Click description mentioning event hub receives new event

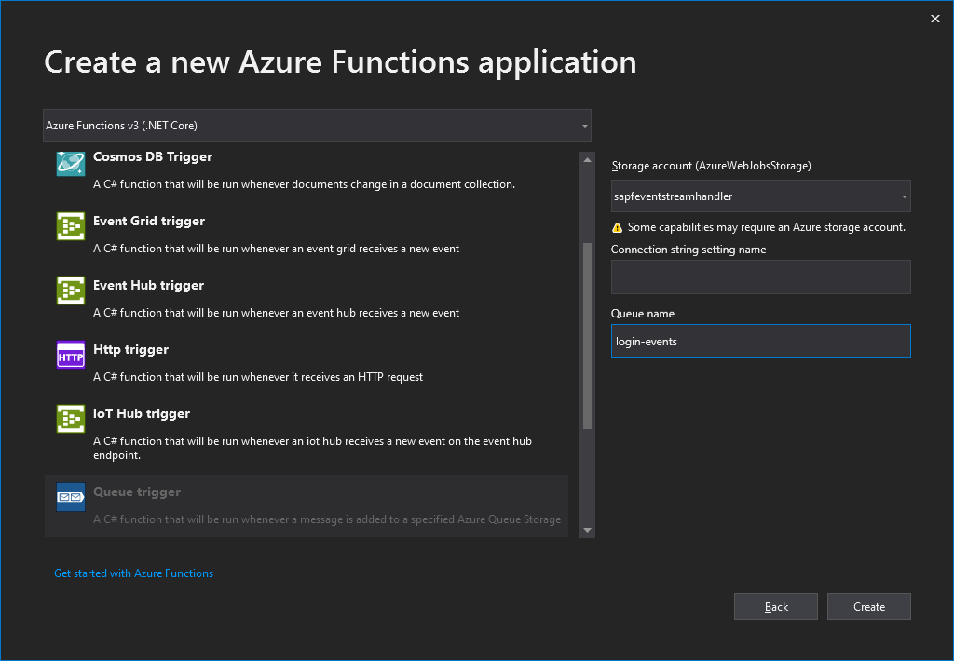click(276, 313)
